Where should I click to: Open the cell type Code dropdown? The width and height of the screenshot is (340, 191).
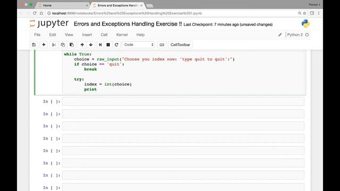pyautogui.click(x=138, y=45)
